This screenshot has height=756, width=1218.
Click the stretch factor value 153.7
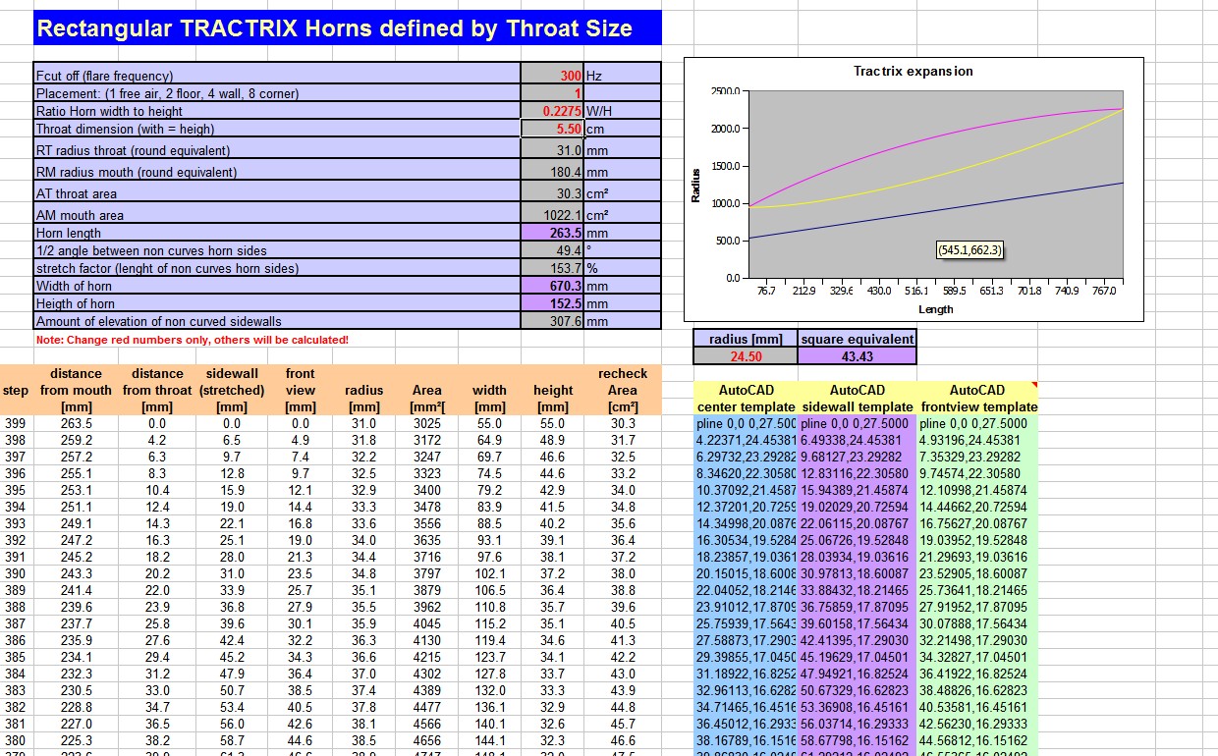coord(552,268)
